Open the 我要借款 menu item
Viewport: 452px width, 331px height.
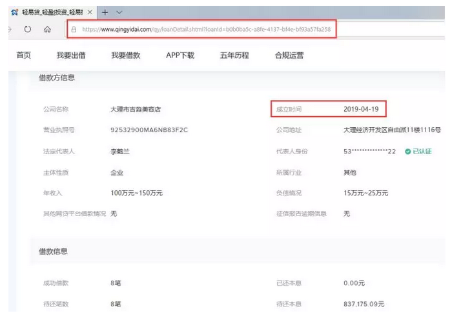(x=126, y=55)
